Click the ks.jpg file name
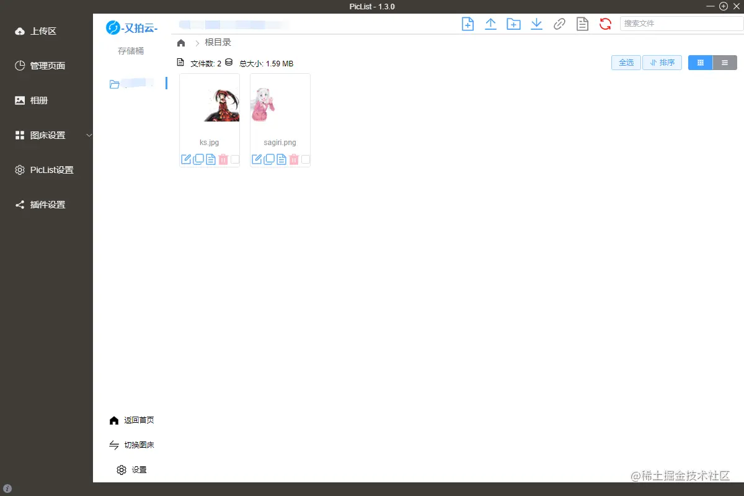744x496 pixels. (x=210, y=143)
